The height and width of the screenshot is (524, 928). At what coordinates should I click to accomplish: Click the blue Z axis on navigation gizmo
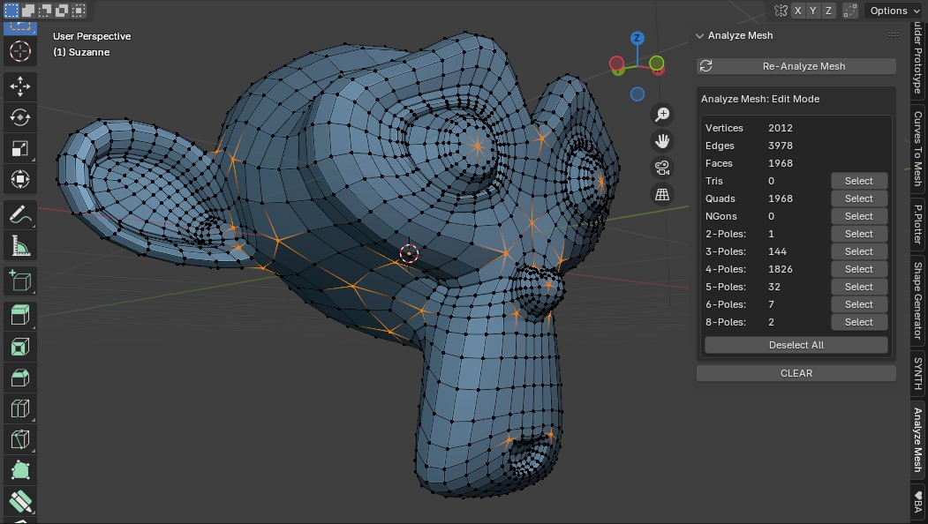637,39
